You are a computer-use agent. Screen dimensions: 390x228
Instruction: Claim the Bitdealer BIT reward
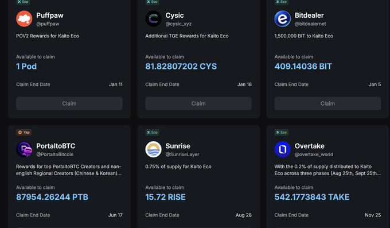[x=327, y=103]
